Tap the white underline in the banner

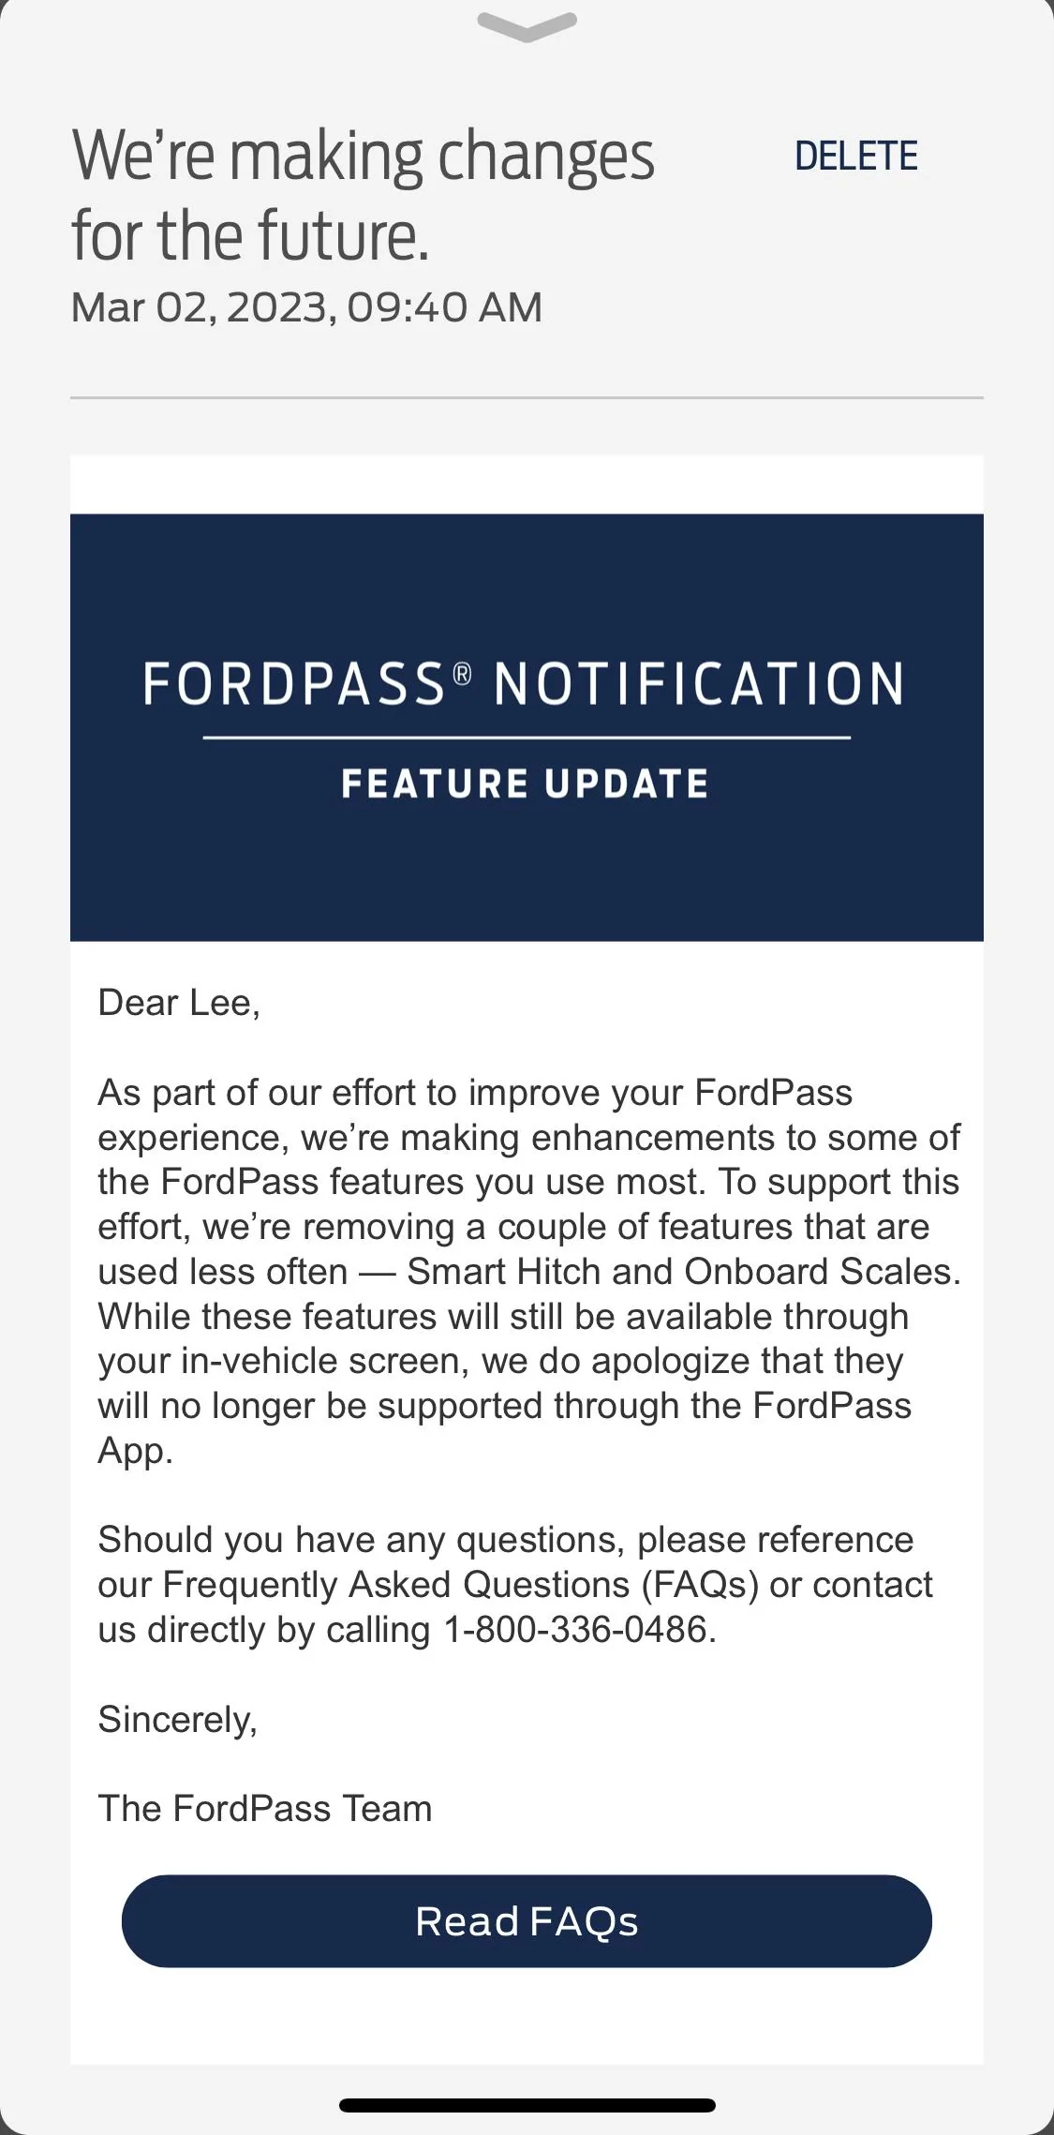pyautogui.click(x=527, y=738)
